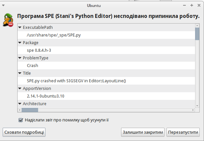Relaunch the program with 'Перезапустити'
Image resolution: width=204 pixels, height=141 pixels.
point(183,132)
